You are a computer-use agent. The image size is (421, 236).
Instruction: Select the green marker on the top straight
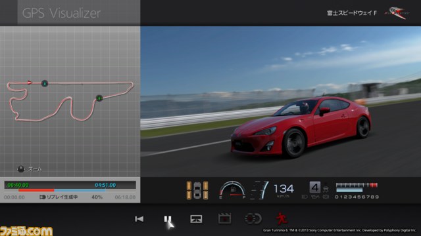(45, 83)
